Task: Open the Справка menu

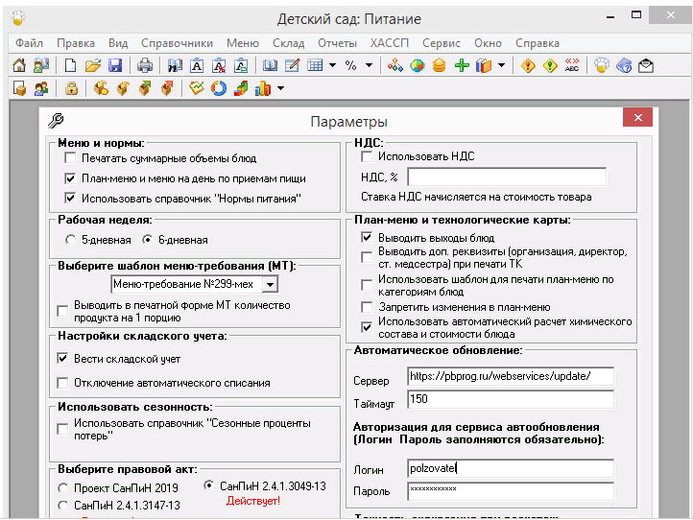Action: pos(538,43)
